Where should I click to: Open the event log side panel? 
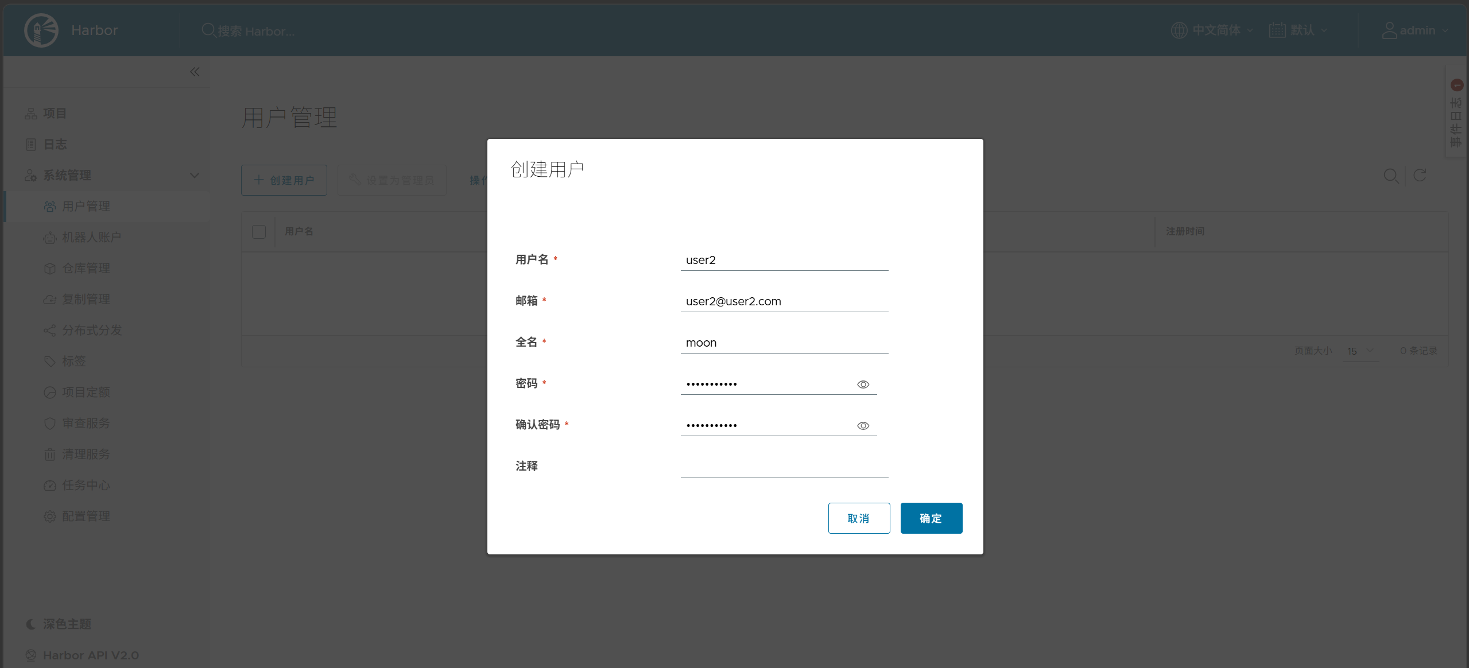(x=1456, y=112)
